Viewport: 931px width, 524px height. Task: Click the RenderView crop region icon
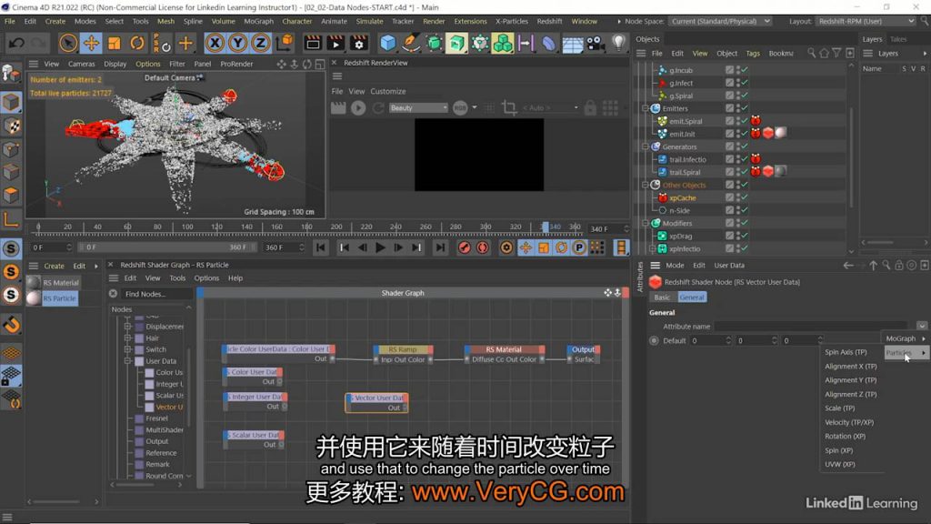pos(509,107)
